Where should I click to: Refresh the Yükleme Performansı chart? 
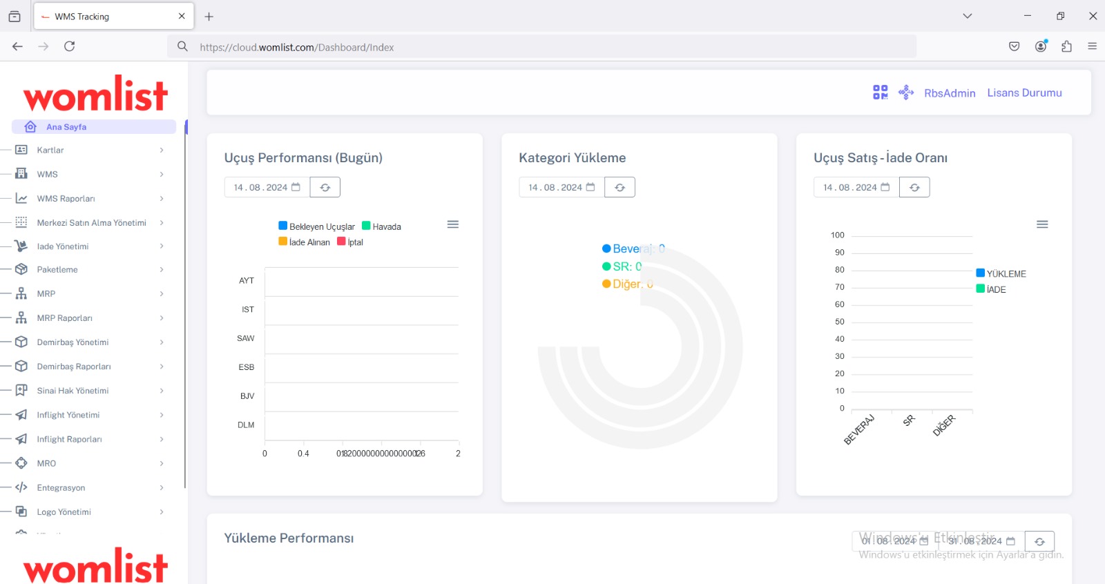click(1039, 541)
